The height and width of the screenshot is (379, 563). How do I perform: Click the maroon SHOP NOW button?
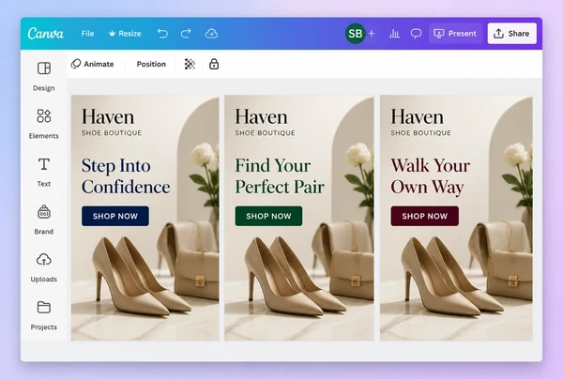pos(425,216)
